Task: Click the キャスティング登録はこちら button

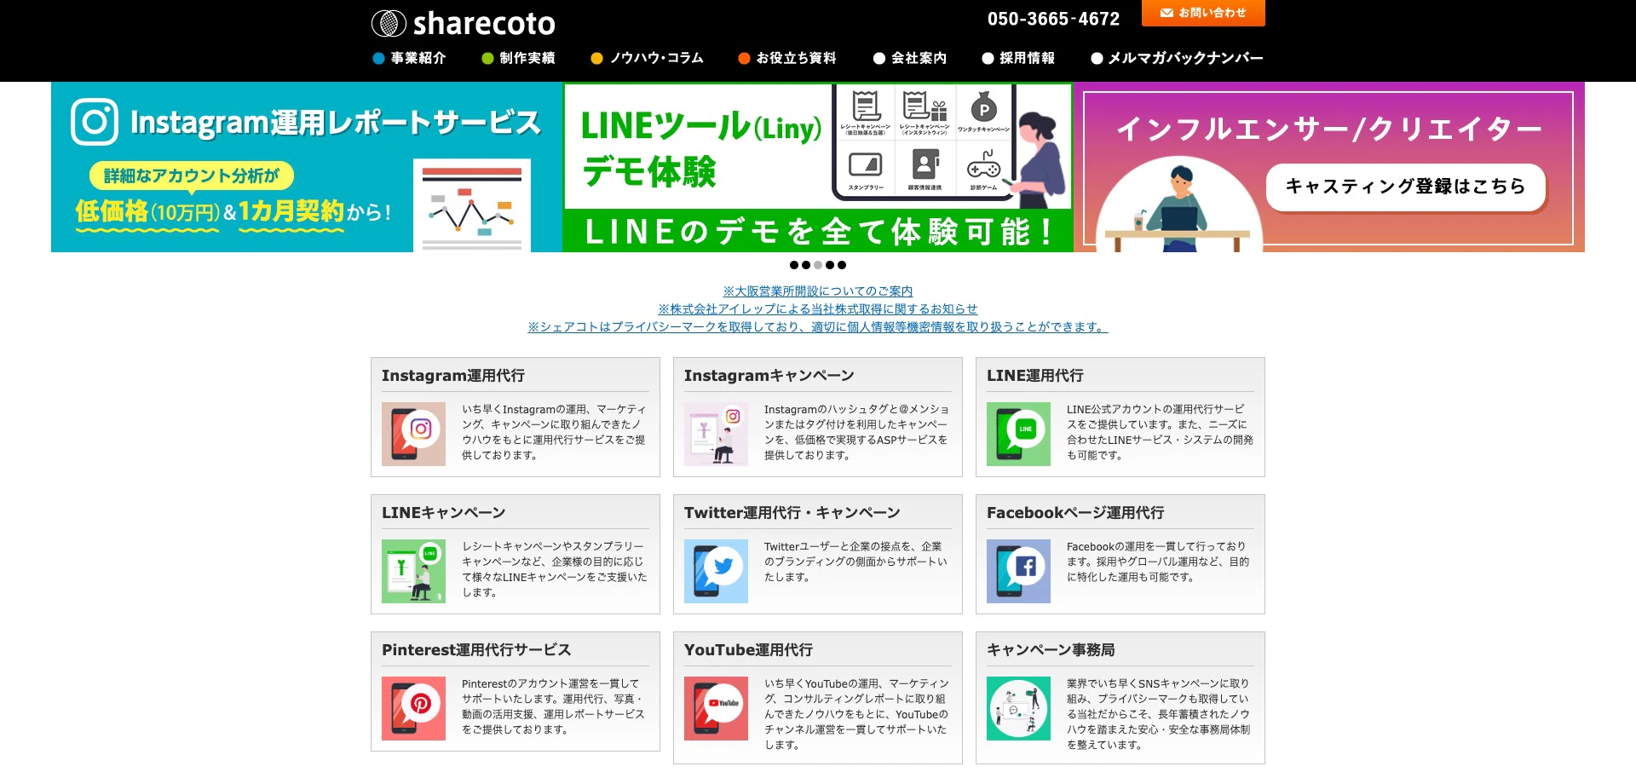Action: click(1405, 187)
